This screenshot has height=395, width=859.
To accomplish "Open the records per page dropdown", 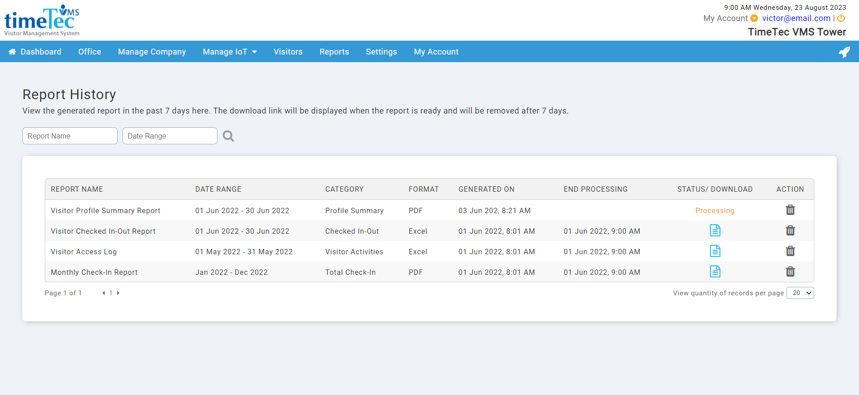I will point(800,293).
